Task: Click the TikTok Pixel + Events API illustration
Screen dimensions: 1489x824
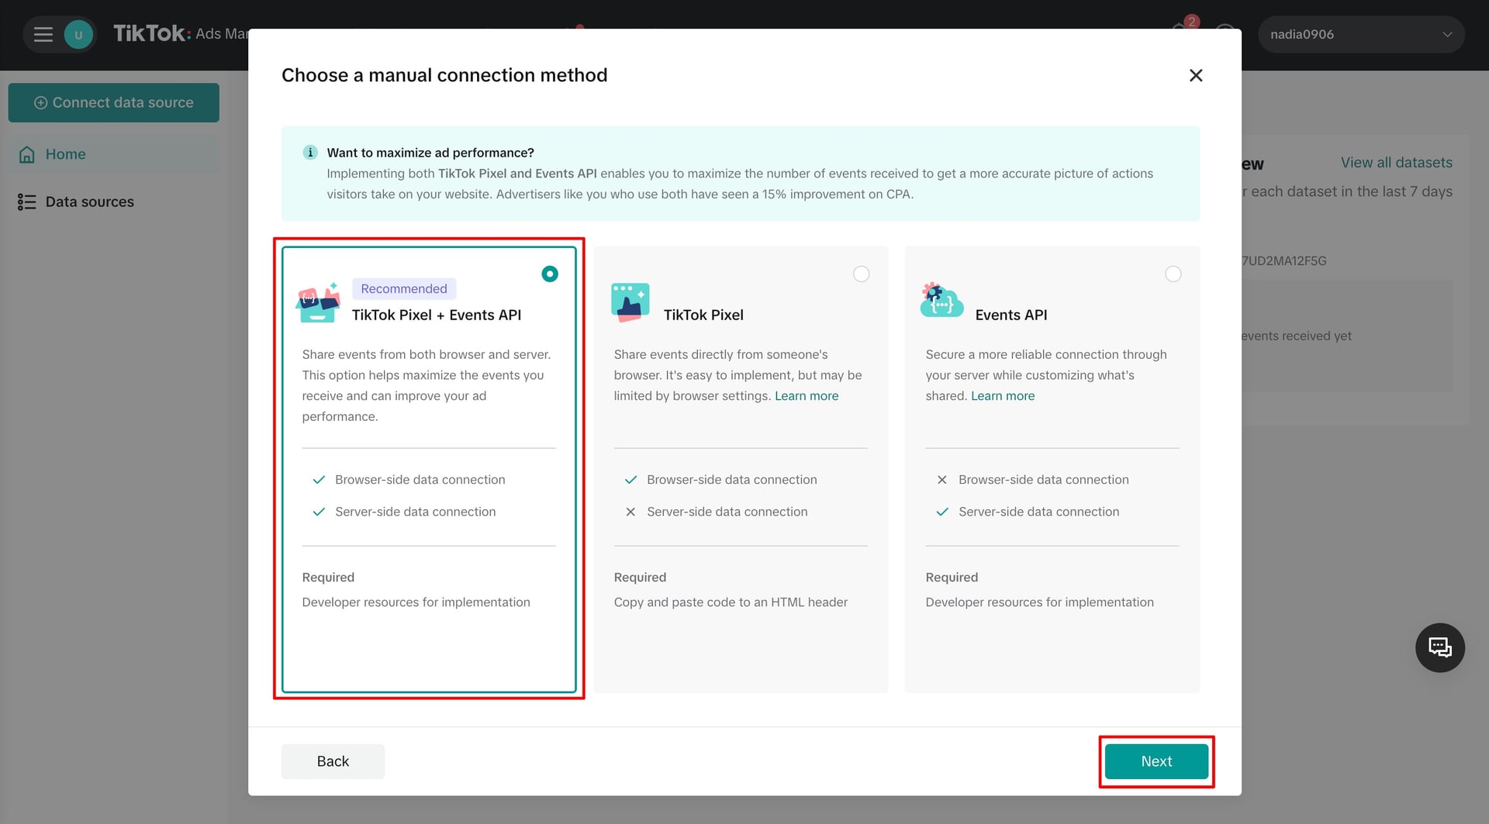Action: (x=318, y=302)
